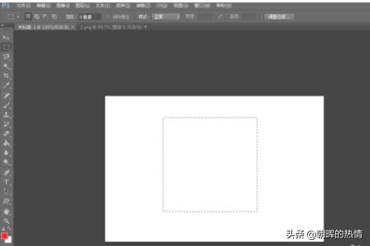Screen dimensions: 370x246
Task: Open the 文字(Y) menu
Action: (102, 6)
